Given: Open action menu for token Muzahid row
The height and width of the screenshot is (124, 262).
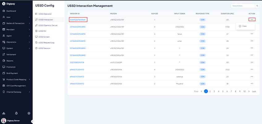Looking at the screenshot, I should (252, 83).
